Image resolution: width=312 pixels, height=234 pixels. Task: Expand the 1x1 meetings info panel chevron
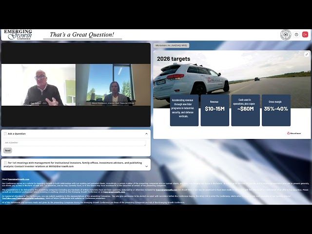(x=147, y=166)
